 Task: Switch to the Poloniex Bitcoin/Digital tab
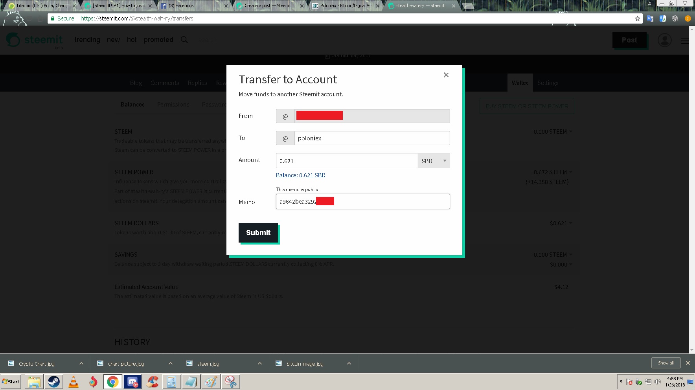point(345,6)
